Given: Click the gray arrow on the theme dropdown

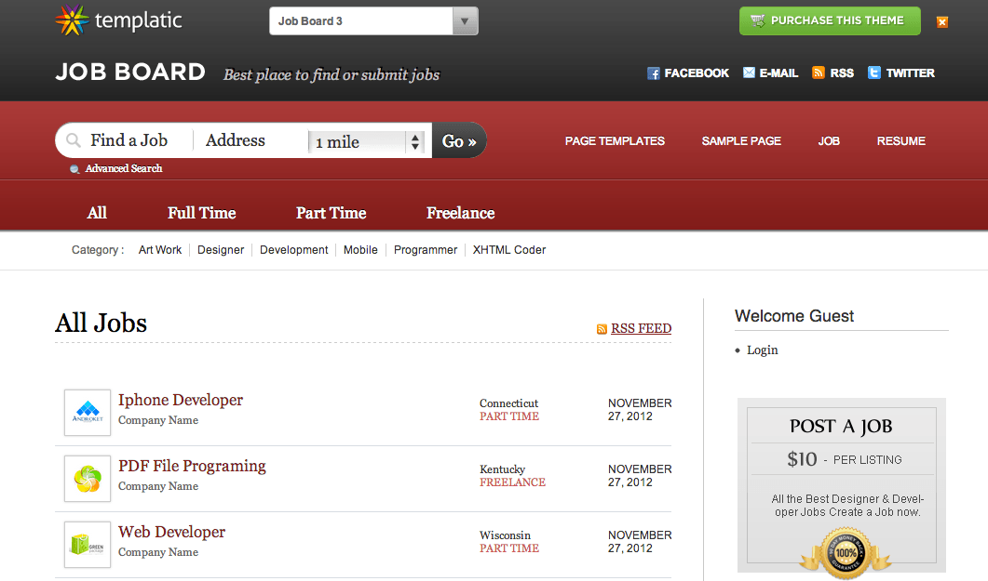Looking at the screenshot, I should tap(464, 20).
